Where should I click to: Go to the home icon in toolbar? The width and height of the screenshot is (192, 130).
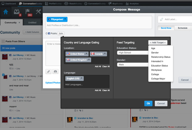pyautogui.click(x=6, y=12)
